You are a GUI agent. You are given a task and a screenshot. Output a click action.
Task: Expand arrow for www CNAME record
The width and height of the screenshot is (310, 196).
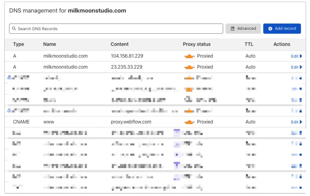[x=301, y=122]
